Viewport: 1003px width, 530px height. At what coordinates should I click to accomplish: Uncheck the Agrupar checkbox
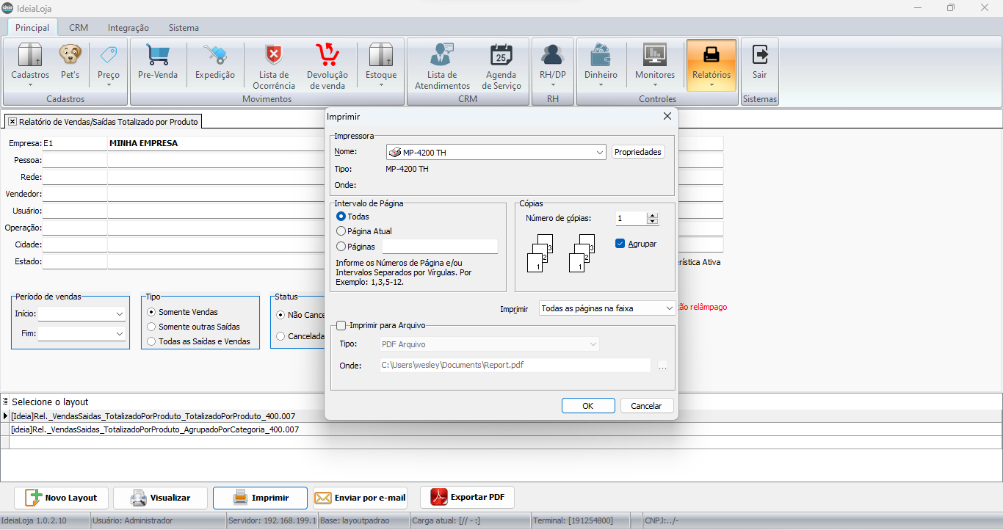620,244
